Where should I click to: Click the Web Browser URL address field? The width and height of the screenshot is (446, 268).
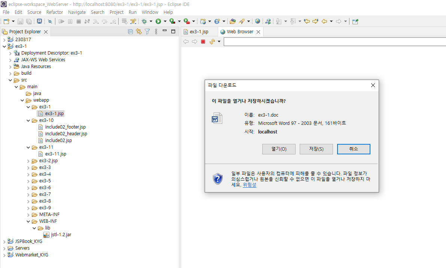(335, 41)
